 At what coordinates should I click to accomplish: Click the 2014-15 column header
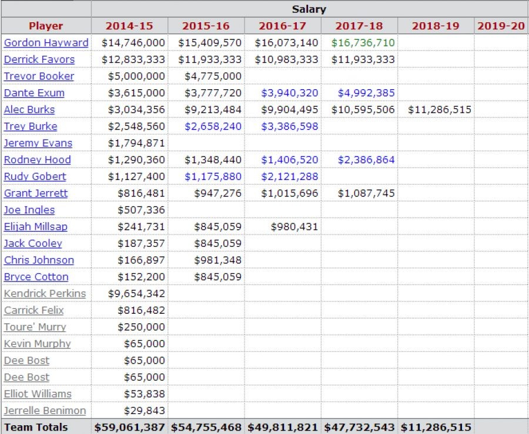pyautogui.click(x=129, y=26)
